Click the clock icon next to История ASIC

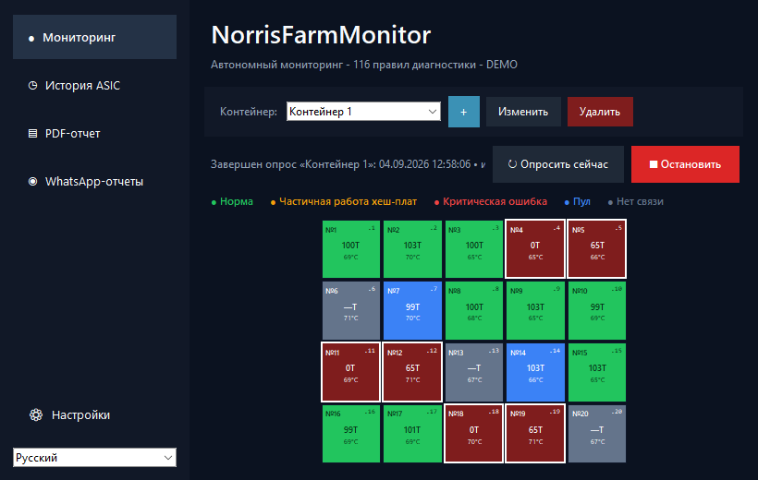(x=32, y=86)
